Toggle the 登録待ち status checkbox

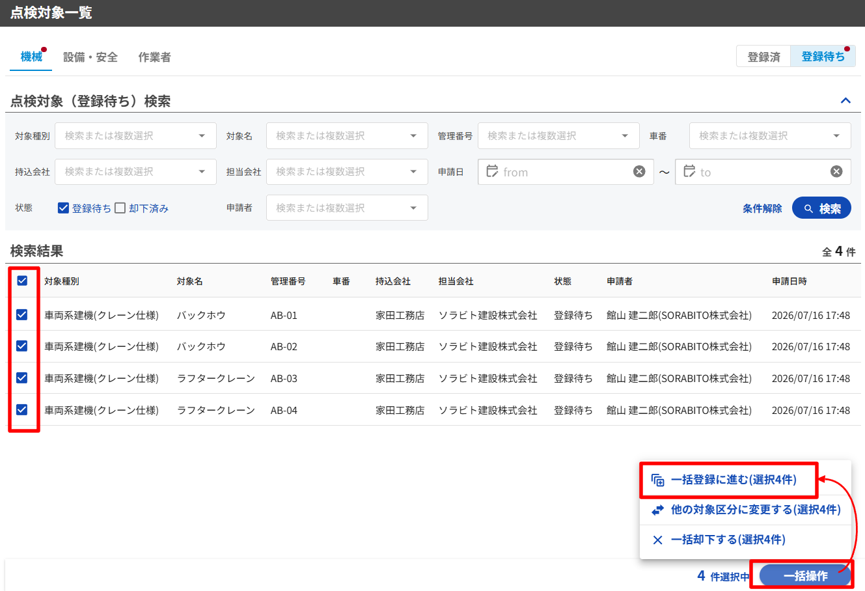[x=63, y=208]
